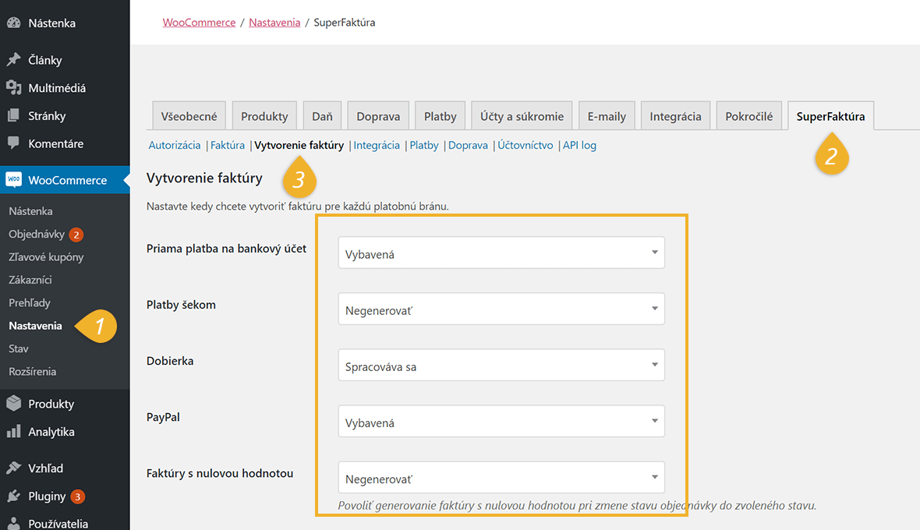Image resolution: width=920 pixels, height=530 pixels.
Task: Click the Komentáre speech bubble icon
Action: pyautogui.click(x=13, y=143)
